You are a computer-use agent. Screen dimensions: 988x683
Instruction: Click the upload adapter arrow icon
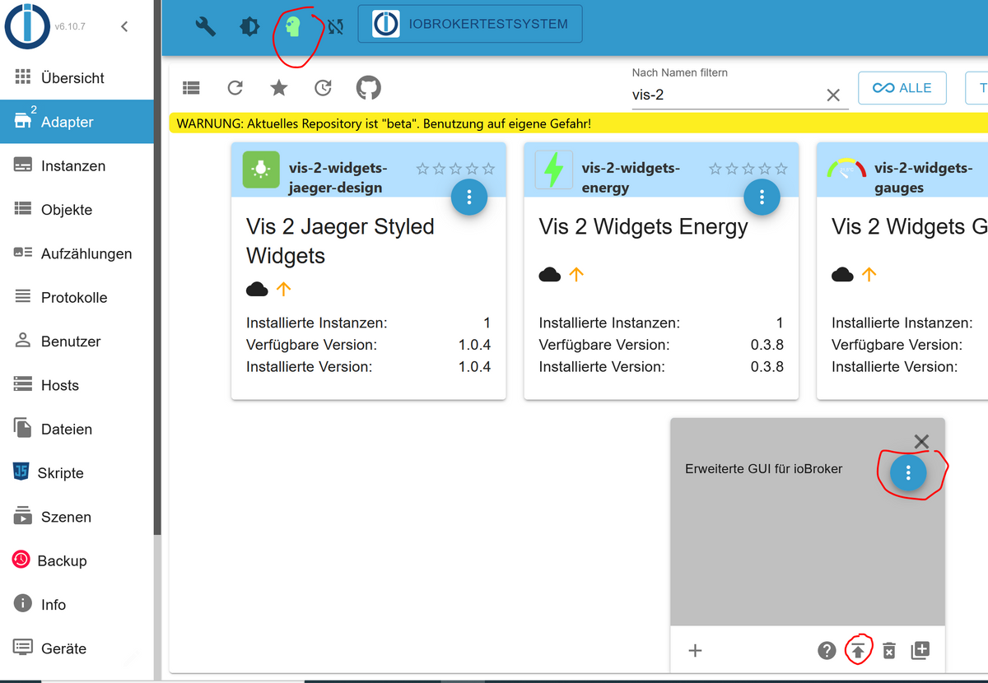pyautogui.click(x=858, y=651)
